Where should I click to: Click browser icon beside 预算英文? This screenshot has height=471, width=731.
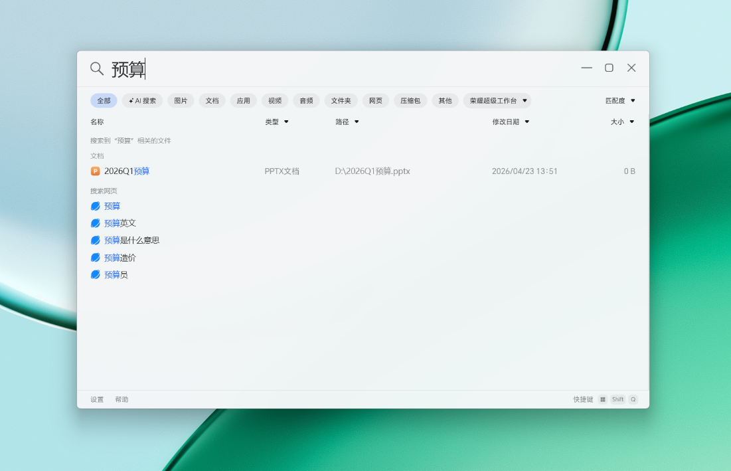point(95,223)
